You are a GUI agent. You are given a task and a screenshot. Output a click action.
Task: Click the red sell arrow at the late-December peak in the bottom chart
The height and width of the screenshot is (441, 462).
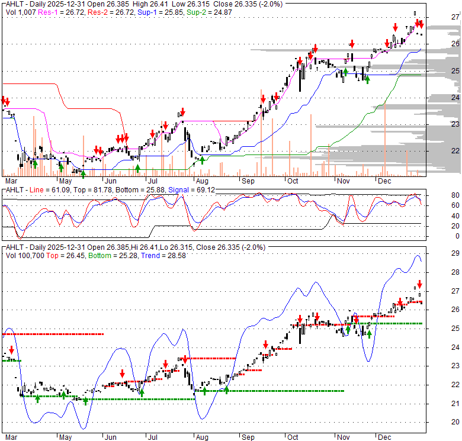coord(419,284)
